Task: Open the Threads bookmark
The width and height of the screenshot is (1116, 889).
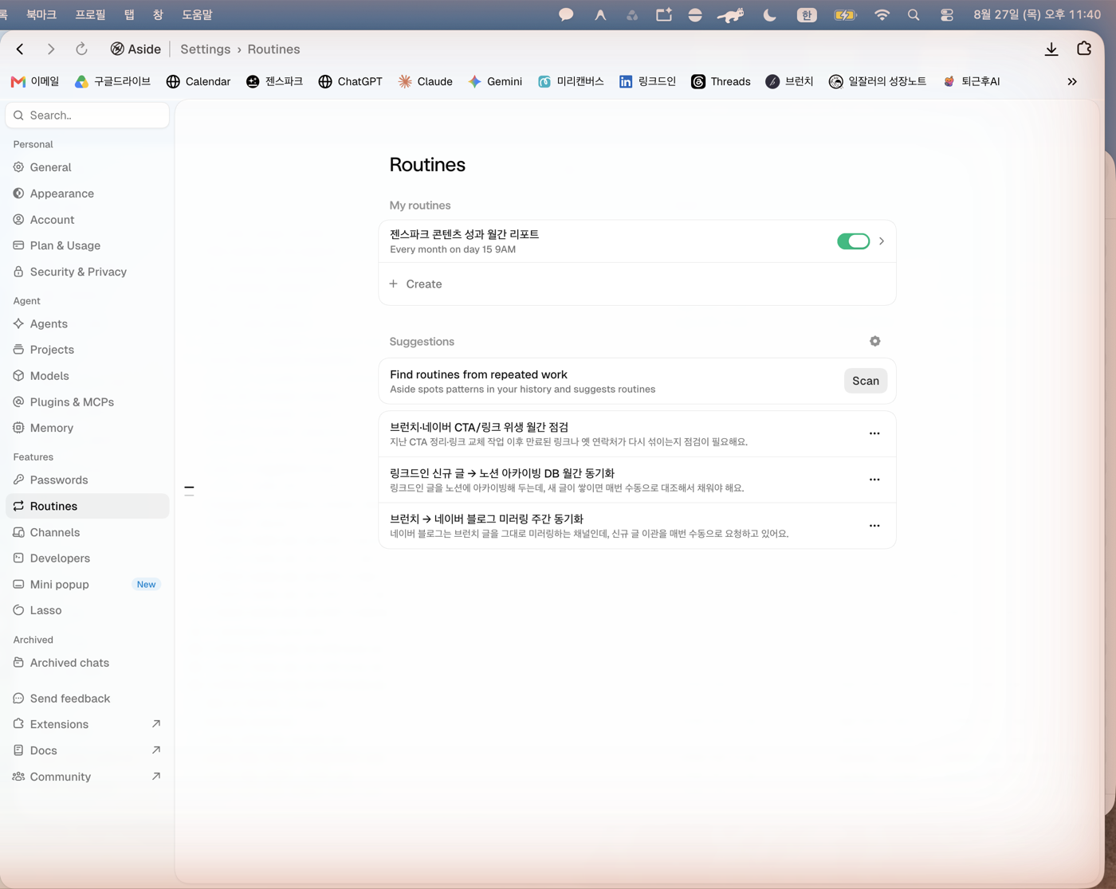Action: click(x=721, y=81)
